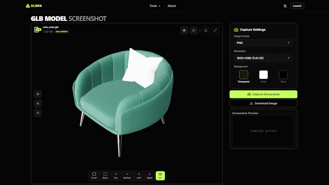Select the Black background swatch
The height and width of the screenshot is (185, 329).
pyautogui.click(x=283, y=75)
